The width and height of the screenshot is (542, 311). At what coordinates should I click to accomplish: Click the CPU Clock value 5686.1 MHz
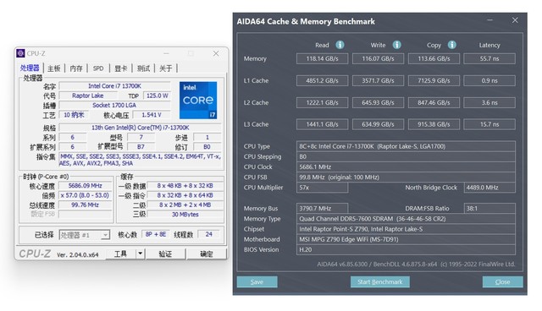(x=406, y=166)
